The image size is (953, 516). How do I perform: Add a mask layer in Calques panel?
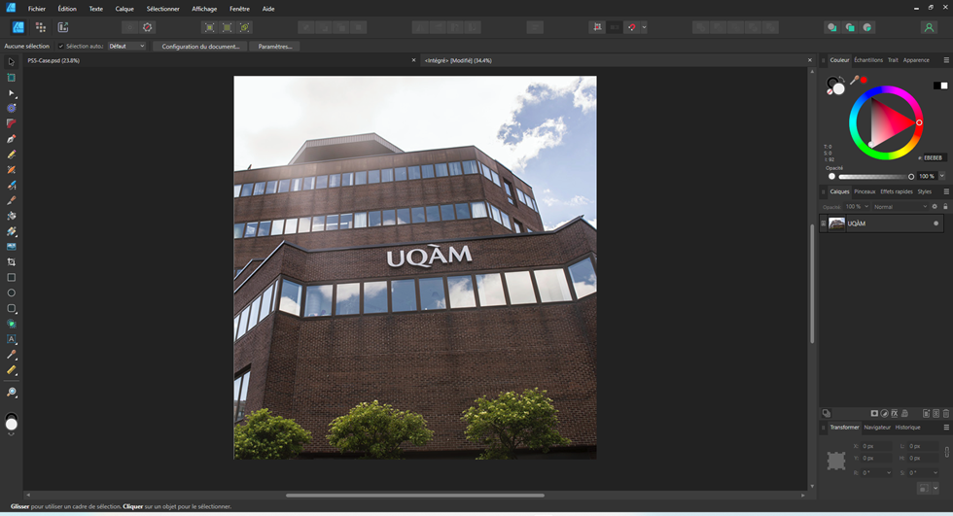[x=874, y=413]
